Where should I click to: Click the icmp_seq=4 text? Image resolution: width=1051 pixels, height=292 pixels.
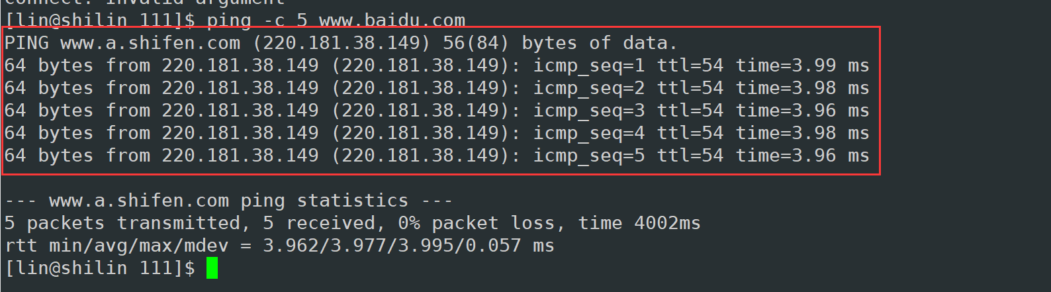coord(588,134)
